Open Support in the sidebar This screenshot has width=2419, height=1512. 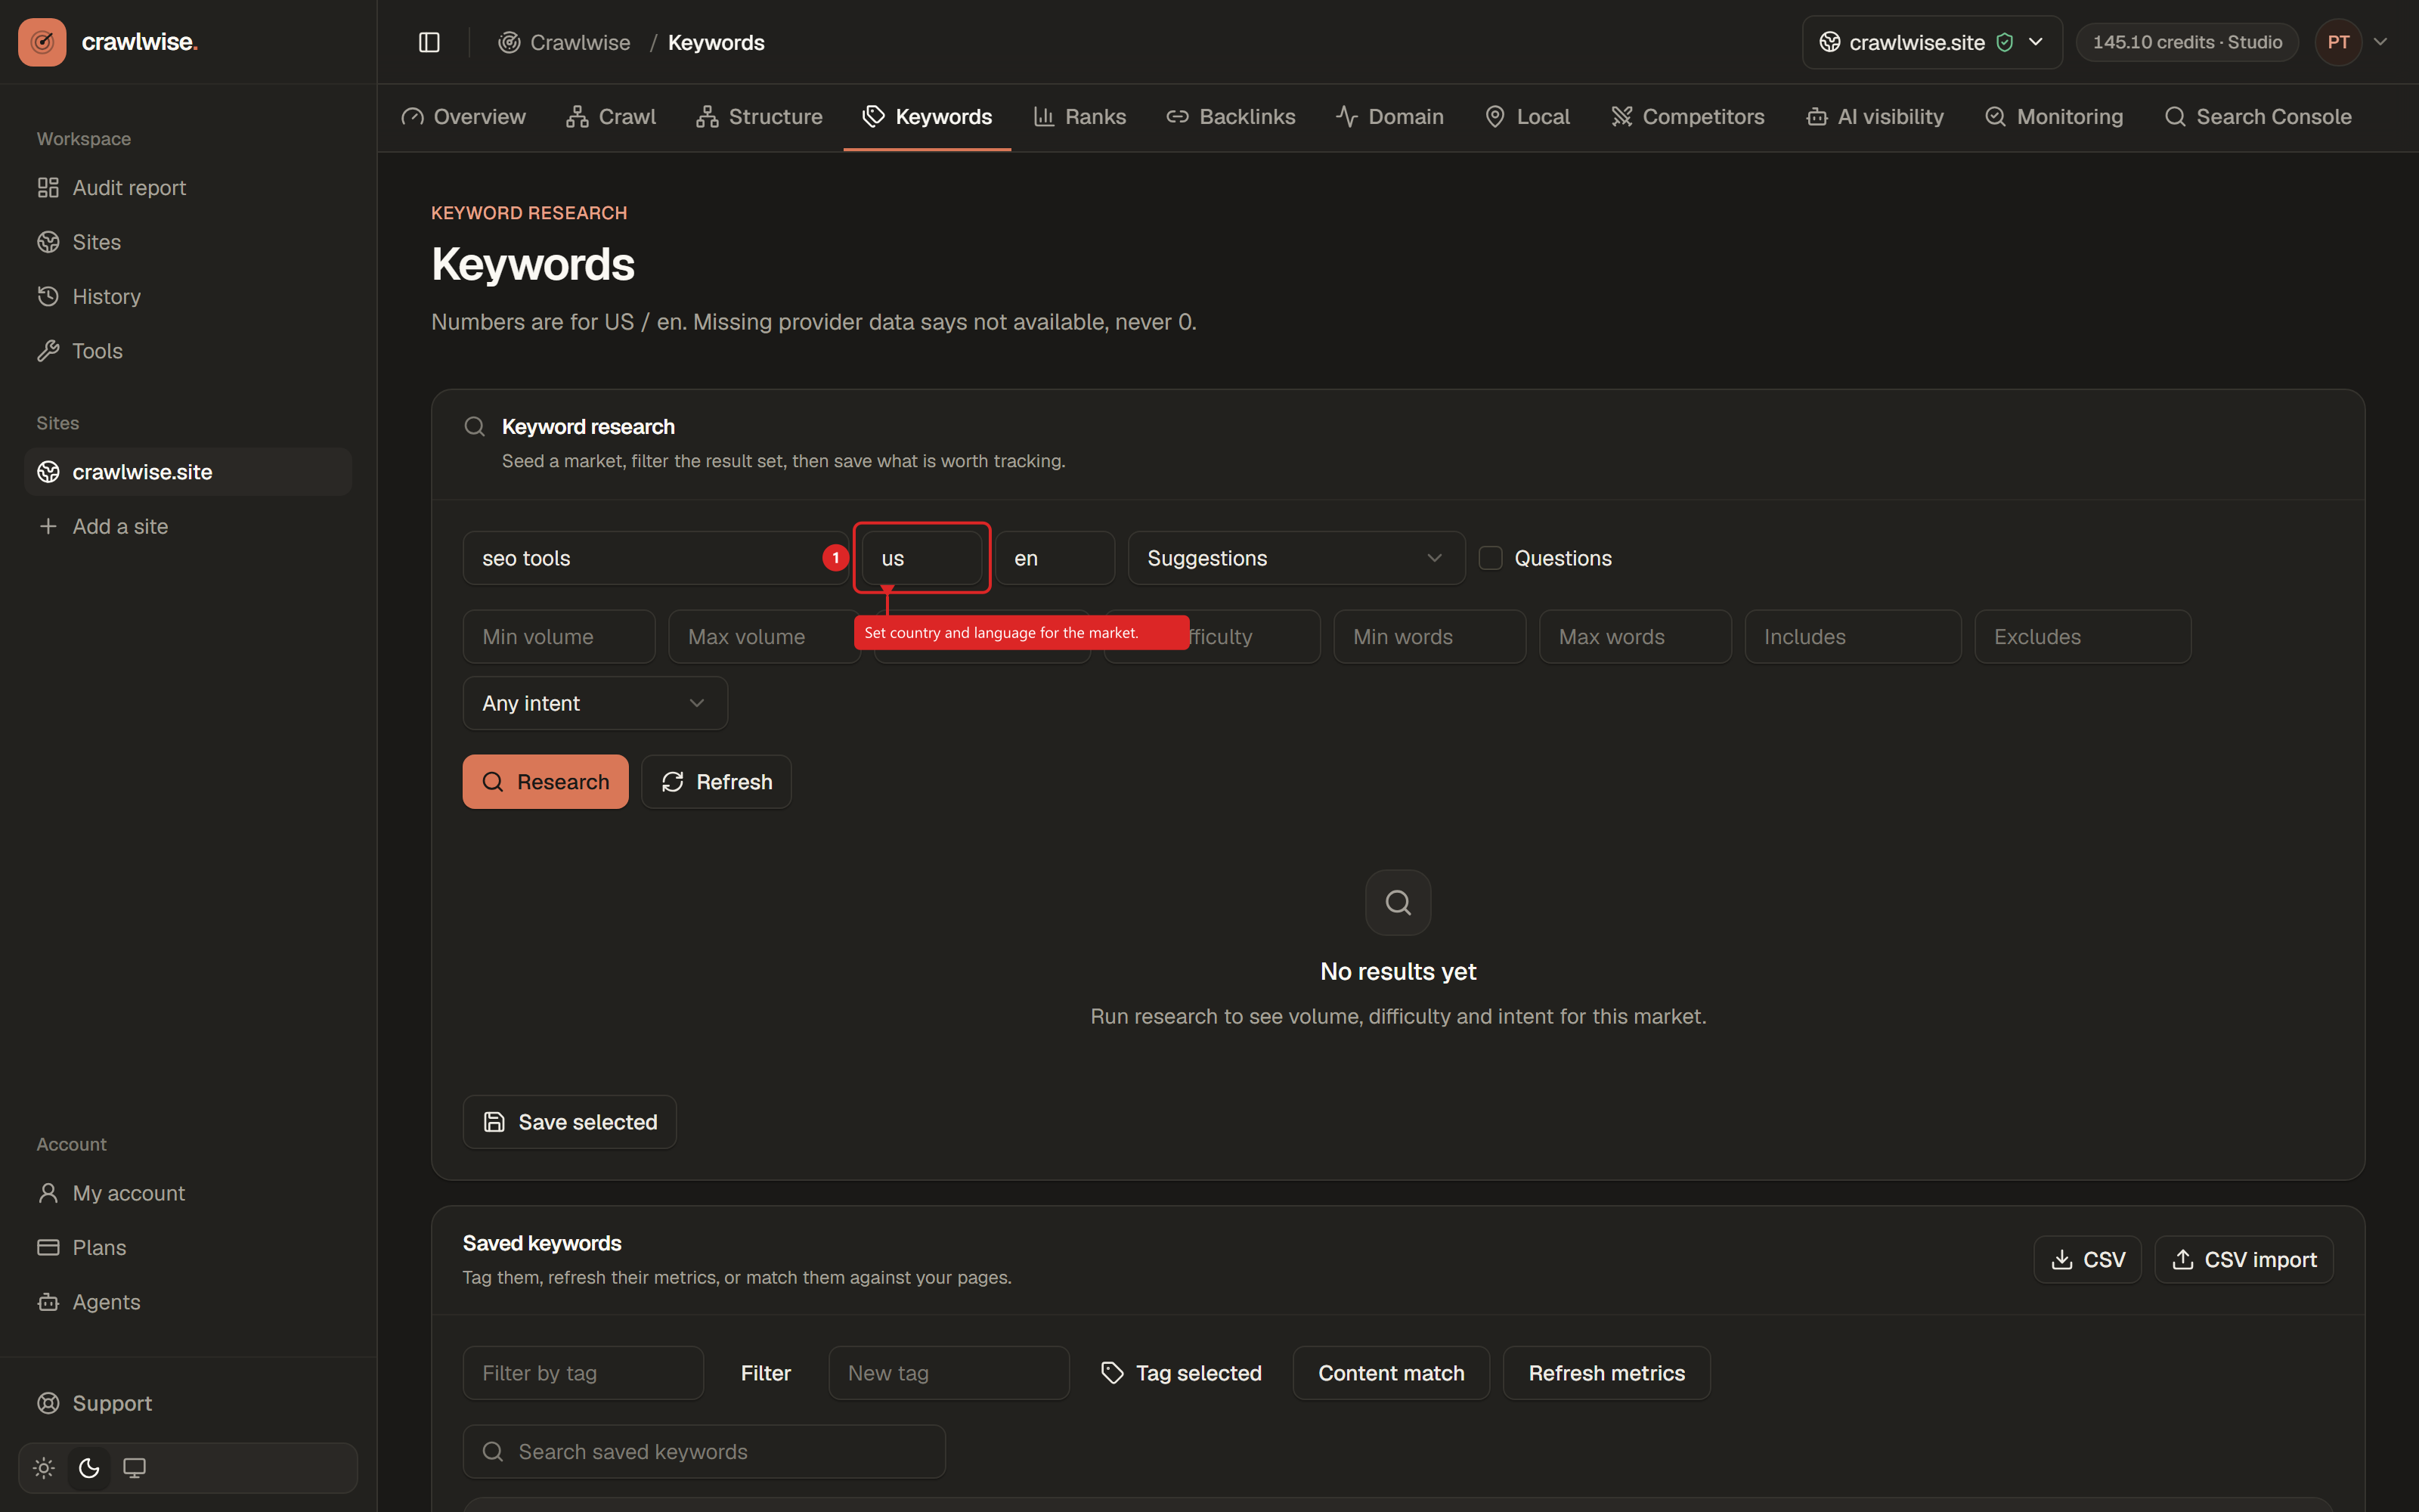(x=188, y=1403)
